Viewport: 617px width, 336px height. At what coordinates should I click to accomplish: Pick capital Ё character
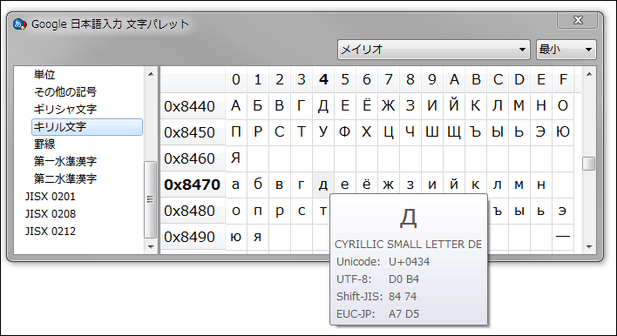(367, 106)
